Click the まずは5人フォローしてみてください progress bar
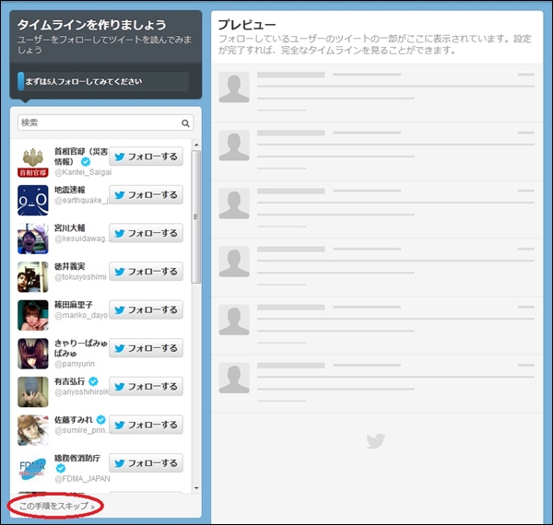This screenshot has width=553, height=525. [103, 81]
